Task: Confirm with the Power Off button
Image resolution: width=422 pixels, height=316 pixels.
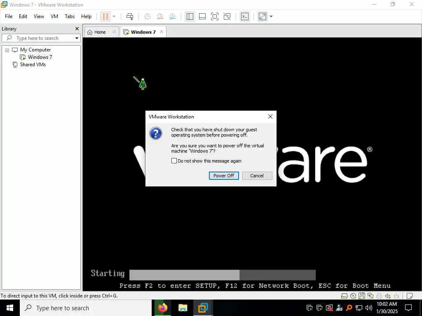Action: coord(224,175)
